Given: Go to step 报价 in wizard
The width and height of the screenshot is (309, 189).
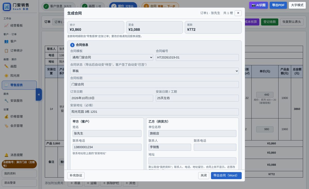Looking at the screenshot, I should pyautogui.click(x=123, y=6).
